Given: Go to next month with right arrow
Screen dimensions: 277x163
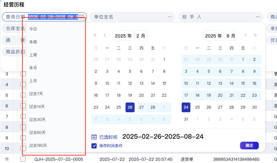Looking at the screenshot, I should [x=246, y=35].
